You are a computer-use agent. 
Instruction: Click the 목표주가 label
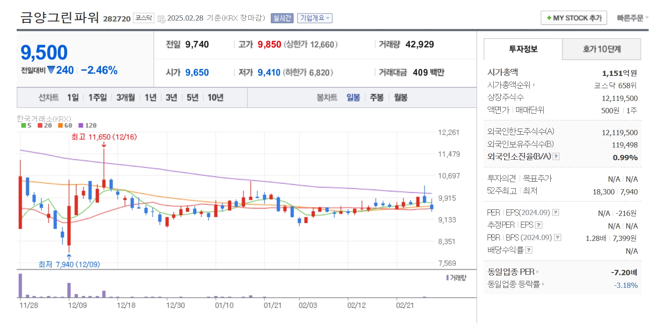pyautogui.click(x=538, y=179)
